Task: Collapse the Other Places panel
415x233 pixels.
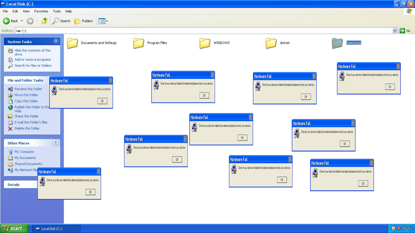Action: click(56, 143)
